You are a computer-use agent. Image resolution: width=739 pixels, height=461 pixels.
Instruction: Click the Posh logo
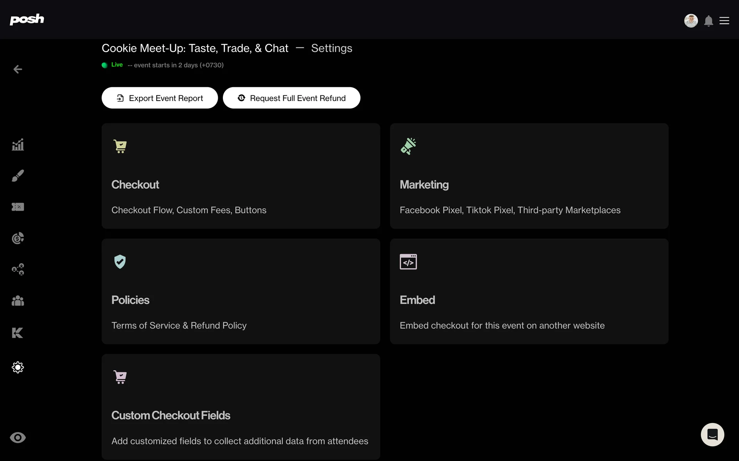tap(27, 19)
